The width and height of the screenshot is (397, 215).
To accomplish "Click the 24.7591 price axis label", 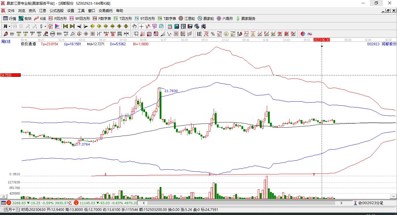I will point(11,75).
